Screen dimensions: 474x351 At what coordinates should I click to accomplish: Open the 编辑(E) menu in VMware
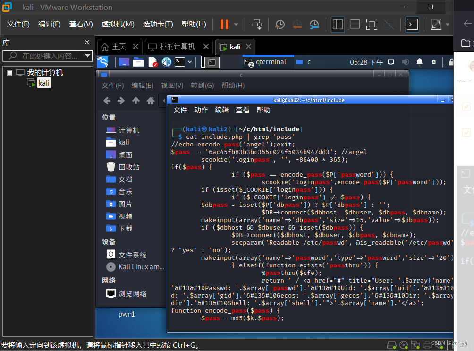click(x=49, y=24)
